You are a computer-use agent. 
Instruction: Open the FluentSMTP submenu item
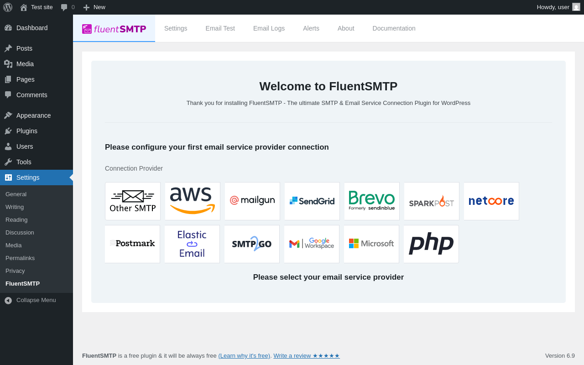tap(36, 283)
